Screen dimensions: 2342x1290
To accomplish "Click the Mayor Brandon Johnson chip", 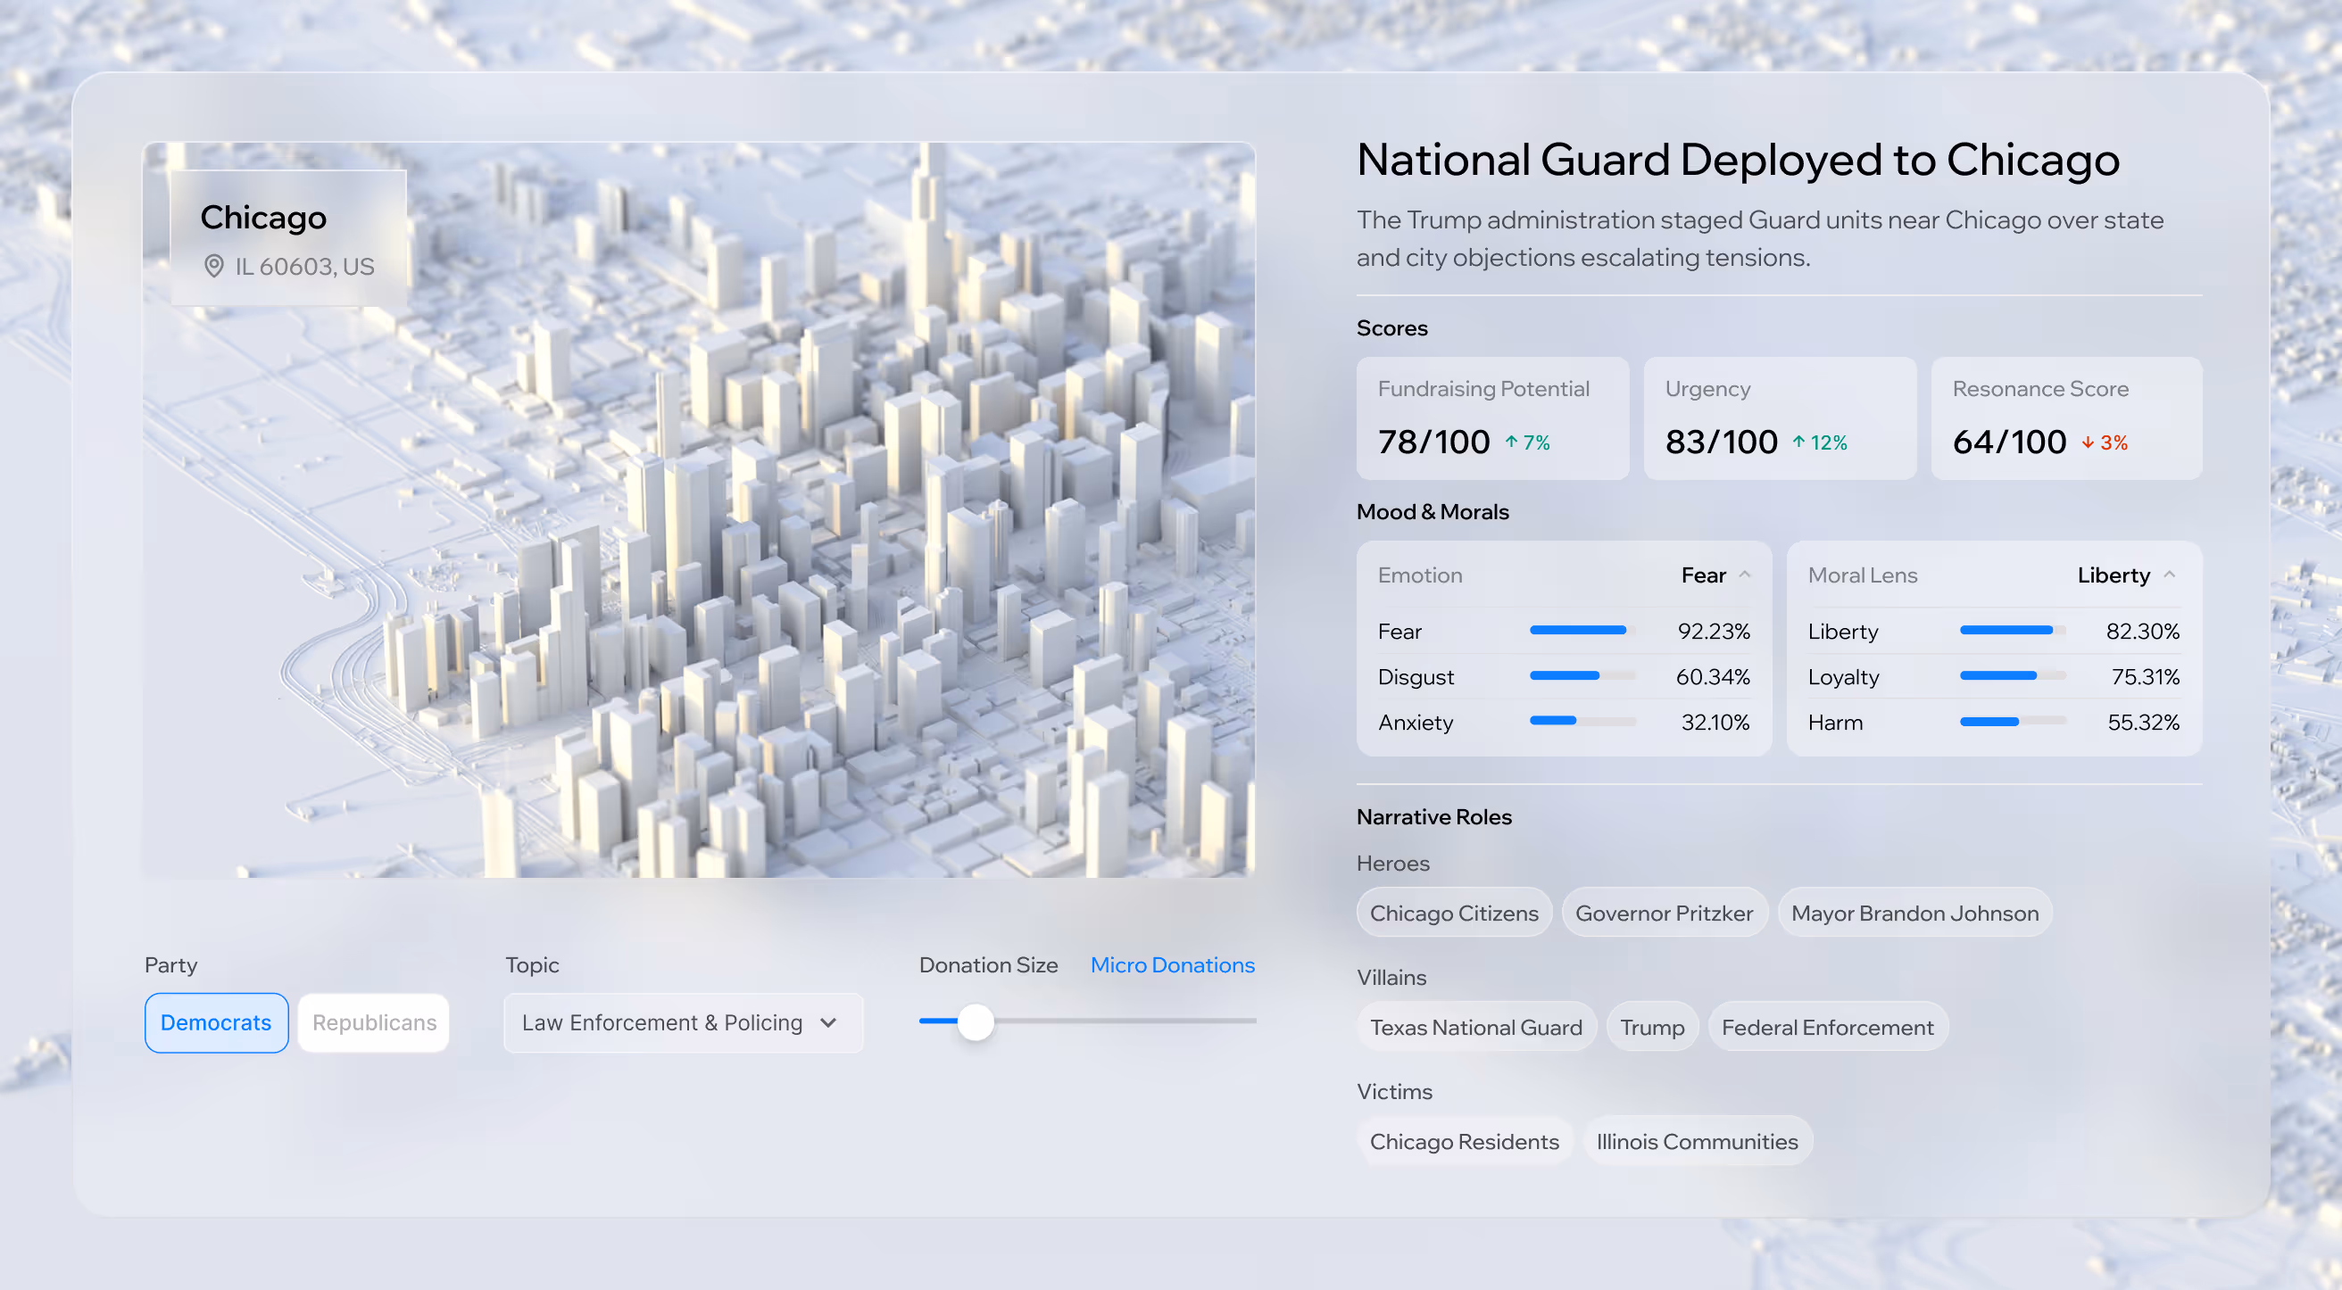I will coord(1914,913).
